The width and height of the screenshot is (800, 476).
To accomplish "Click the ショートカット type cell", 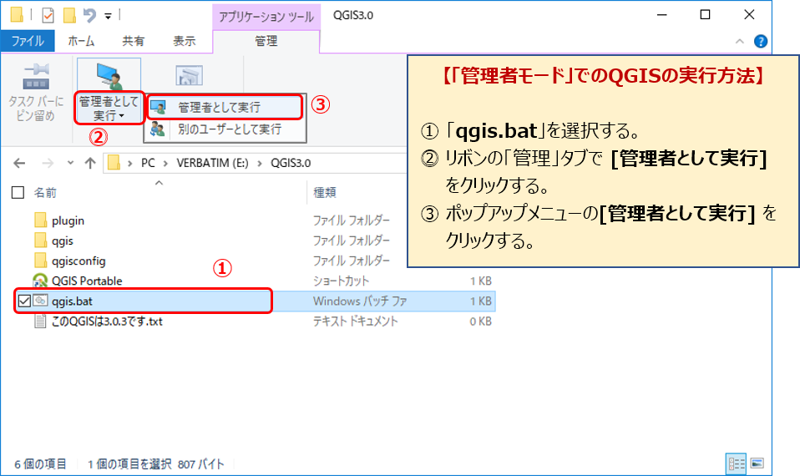I will pyautogui.click(x=341, y=281).
